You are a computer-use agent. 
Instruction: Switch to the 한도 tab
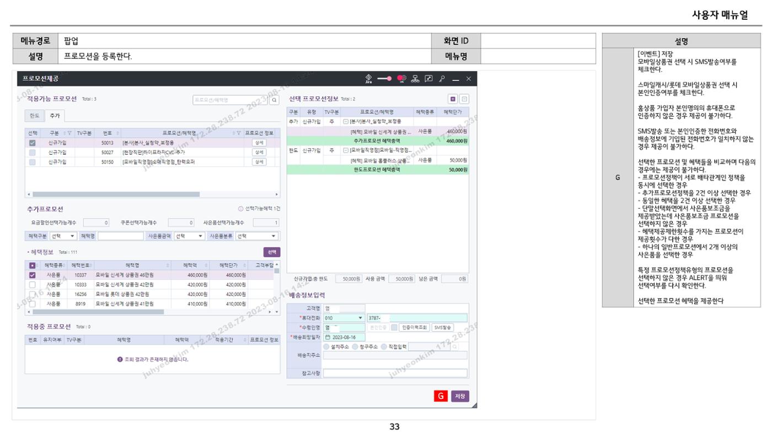(34, 117)
